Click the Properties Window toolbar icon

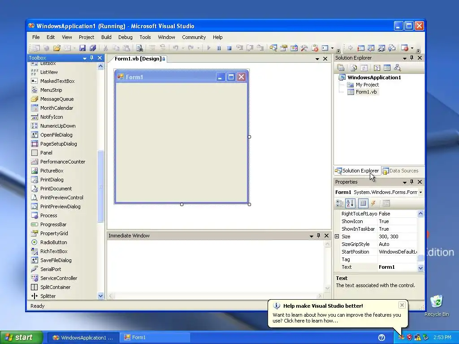point(284,48)
